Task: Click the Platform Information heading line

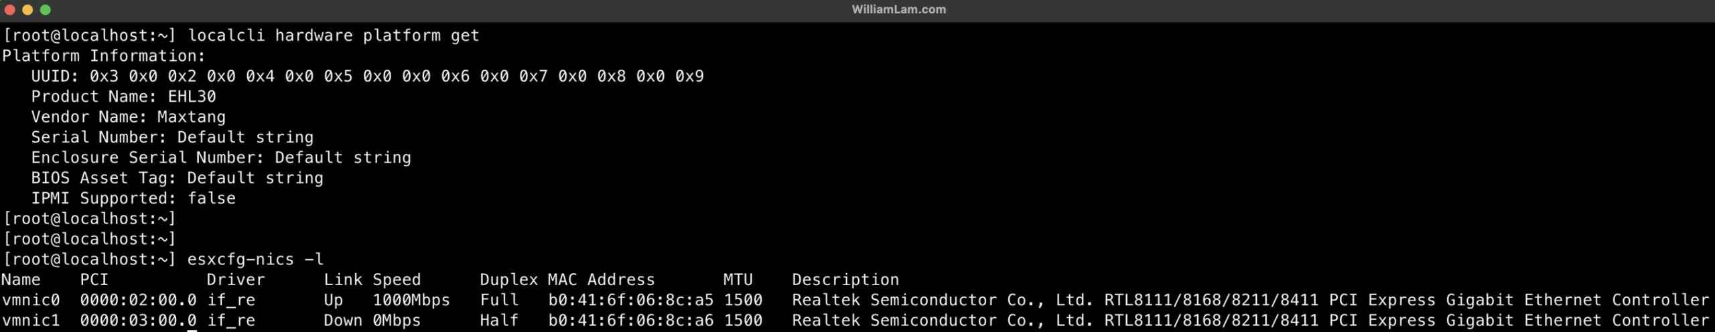Action: [104, 56]
